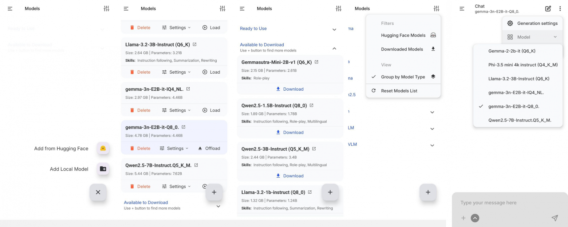Download Qwen2.5-1.5B-Instruct (Q8_0)

pyautogui.click(x=290, y=132)
